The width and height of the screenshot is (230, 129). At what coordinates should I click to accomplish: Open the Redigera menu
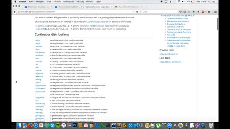point(40,1)
